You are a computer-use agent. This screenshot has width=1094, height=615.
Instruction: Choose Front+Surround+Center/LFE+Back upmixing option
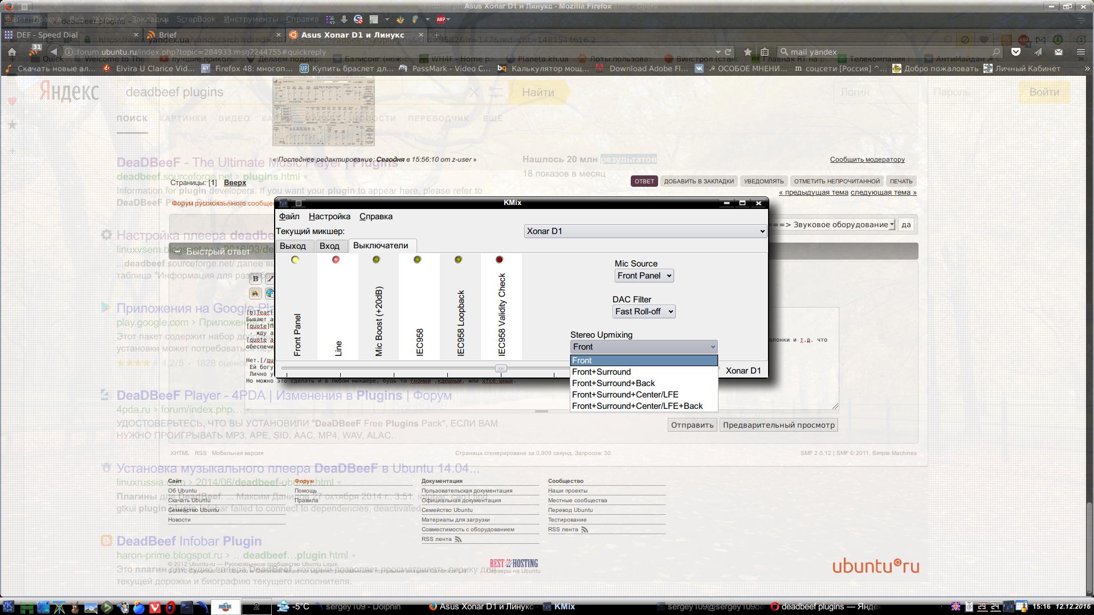click(x=644, y=406)
